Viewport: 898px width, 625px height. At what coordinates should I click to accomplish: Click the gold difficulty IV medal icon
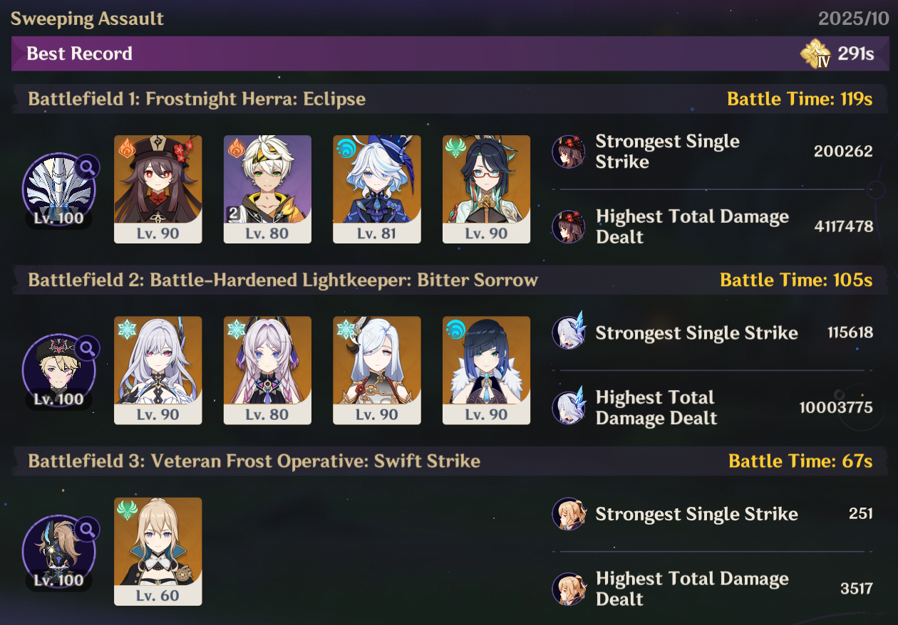(x=815, y=54)
